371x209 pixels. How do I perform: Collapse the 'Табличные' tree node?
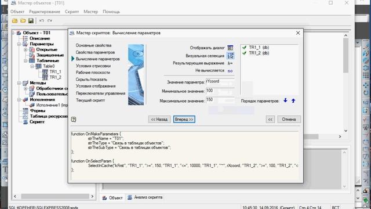click(26, 60)
